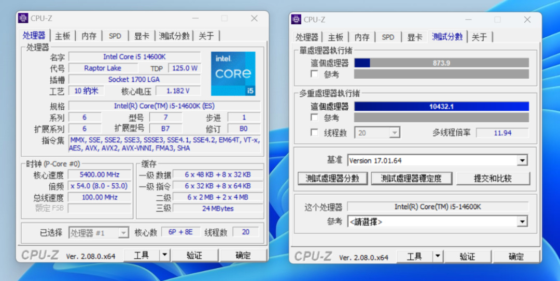Switch to 显卡 tab in right window

coord(415,37)
